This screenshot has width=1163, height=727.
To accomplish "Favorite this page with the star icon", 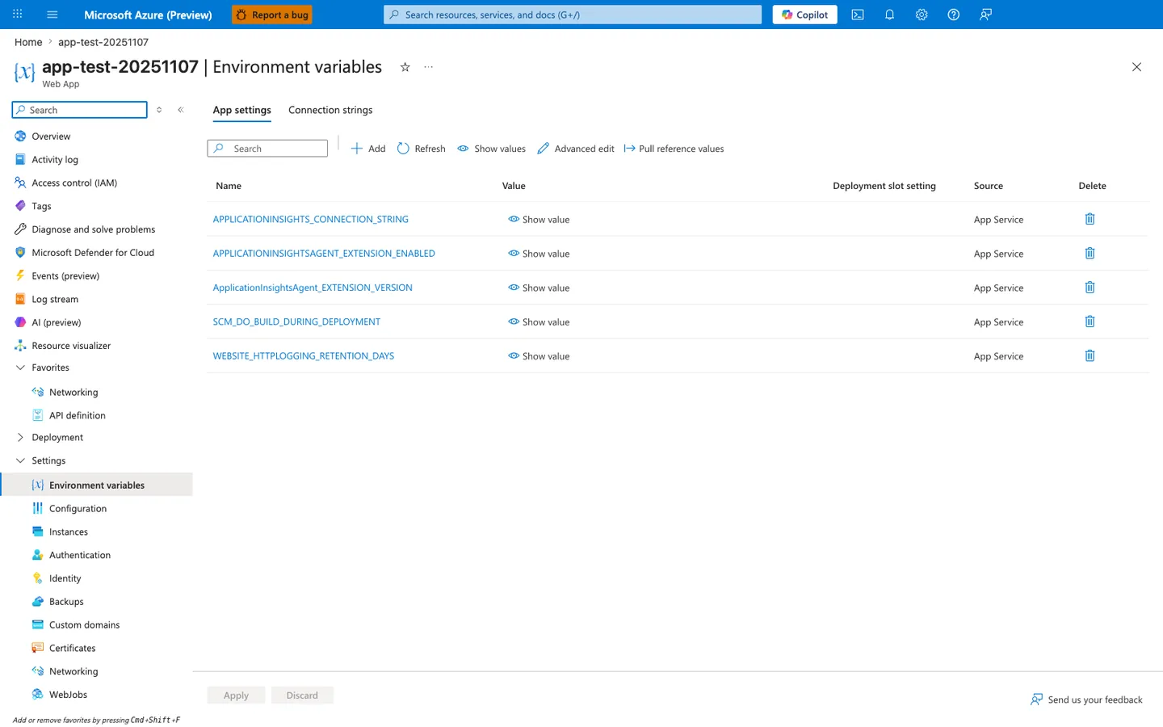I will click(405, 67).
